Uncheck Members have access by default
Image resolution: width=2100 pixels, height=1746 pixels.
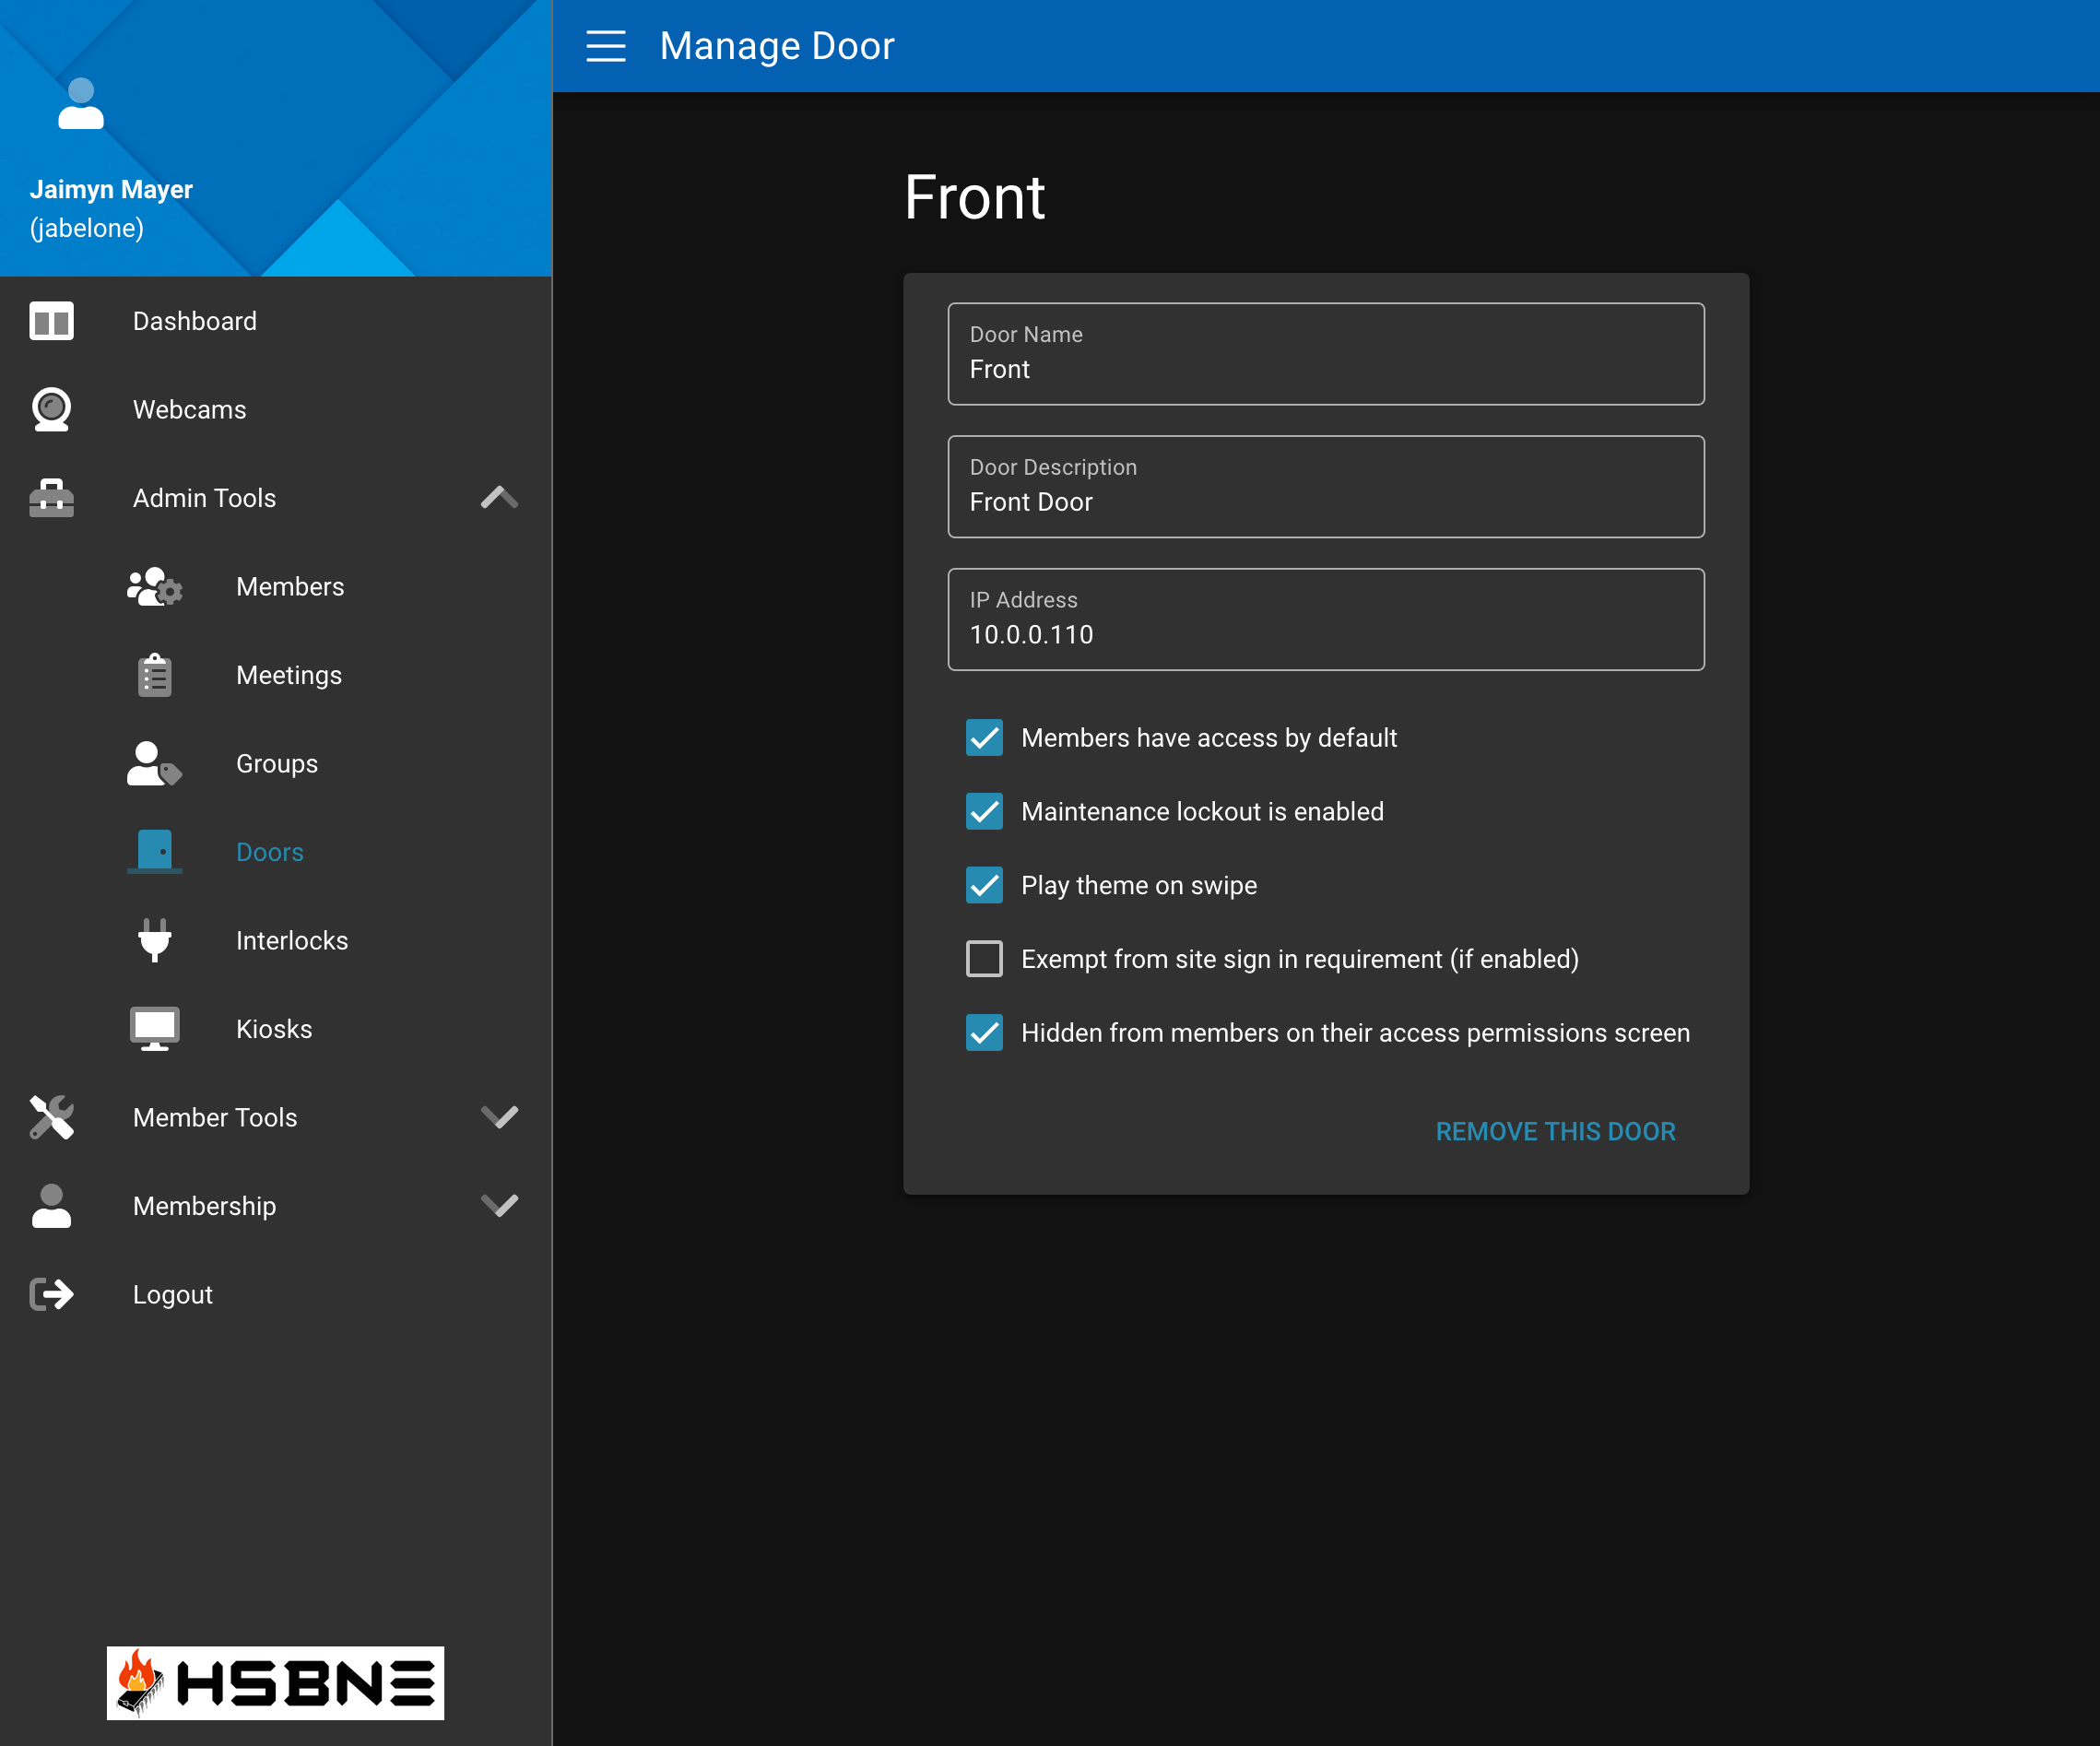984,738
